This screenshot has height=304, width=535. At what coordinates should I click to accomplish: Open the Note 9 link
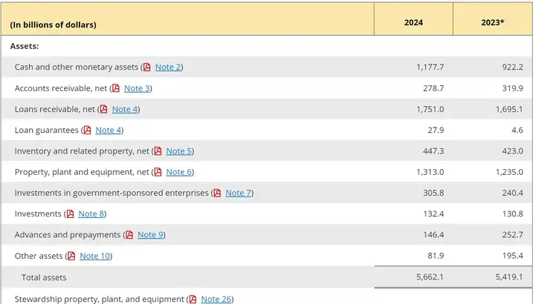coord(150,235)
